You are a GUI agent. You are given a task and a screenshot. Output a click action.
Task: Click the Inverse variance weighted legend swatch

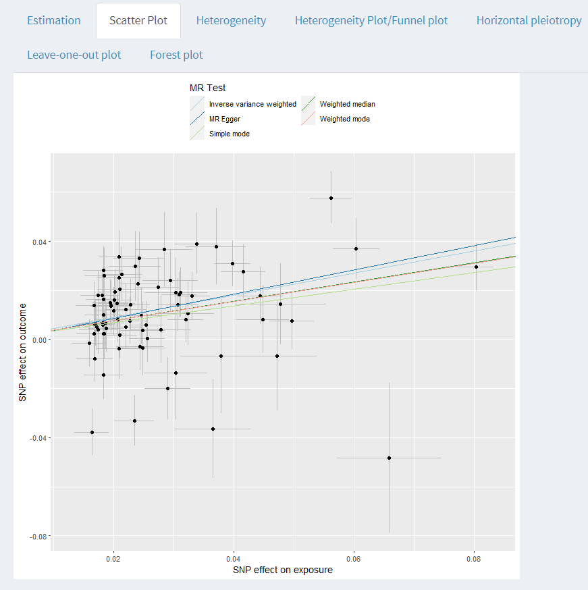197,104
